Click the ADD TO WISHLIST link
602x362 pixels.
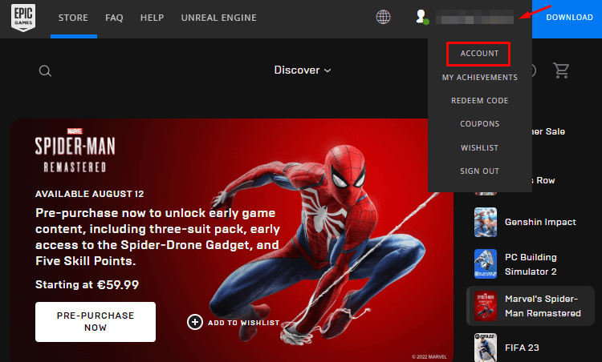(243, 323)
